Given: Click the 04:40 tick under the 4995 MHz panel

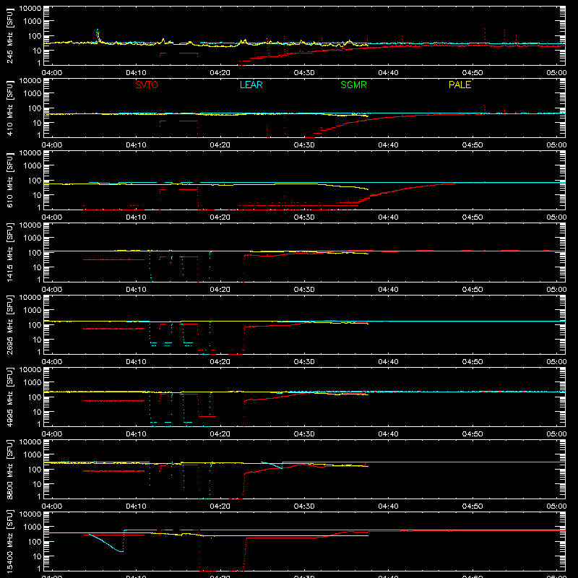Looking at the screenshot, I should click(388, 434).
